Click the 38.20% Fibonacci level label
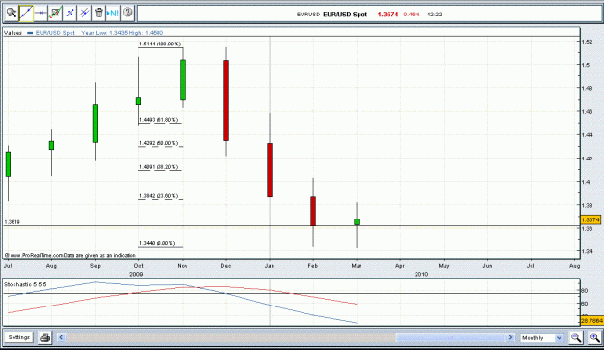 (x=158, y=167)
